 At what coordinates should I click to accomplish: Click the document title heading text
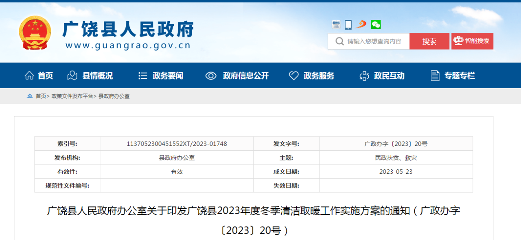click(254, 221)
